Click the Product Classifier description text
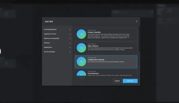This screenshot has height=103, width=179. (109, 36)
